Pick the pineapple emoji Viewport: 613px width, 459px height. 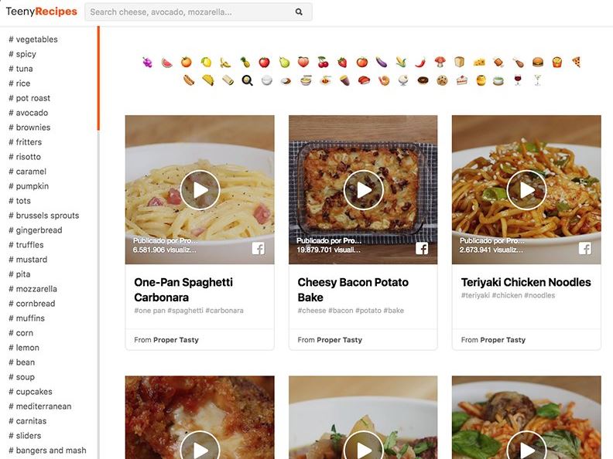coord(245,62)
